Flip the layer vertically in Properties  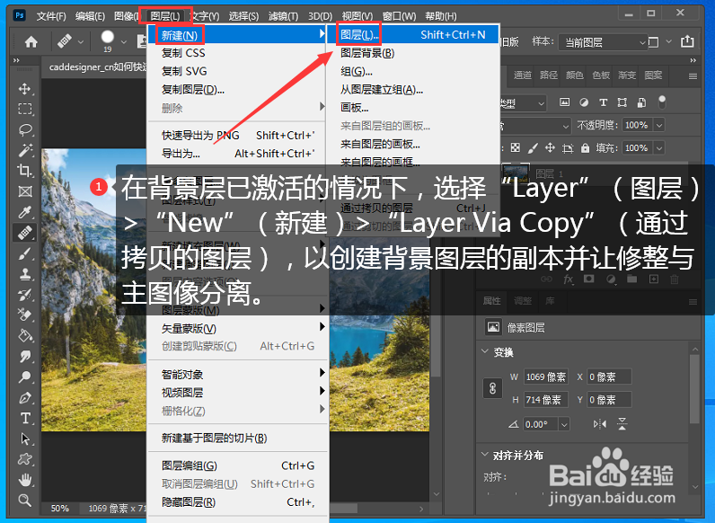pos(622,424)
